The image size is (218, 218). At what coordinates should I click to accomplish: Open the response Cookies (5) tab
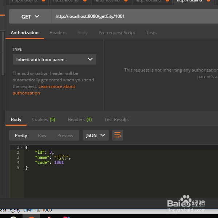click(44, 120)
